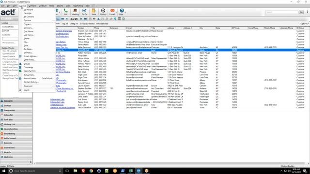Click the Emarketing icon in navigation pane
Image resolution: width=310 pixels, height=174 pixels.
pyautogui.click(x=2, y=133)
